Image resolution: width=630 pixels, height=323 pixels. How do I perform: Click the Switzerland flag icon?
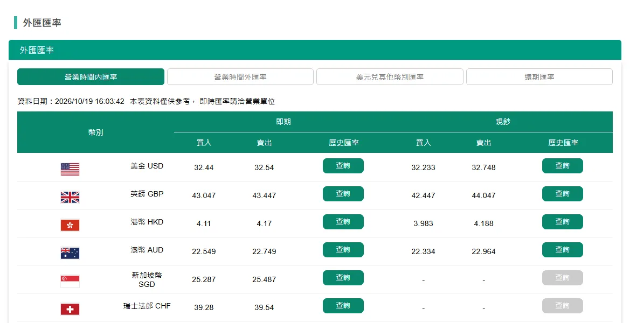(70, 310)
